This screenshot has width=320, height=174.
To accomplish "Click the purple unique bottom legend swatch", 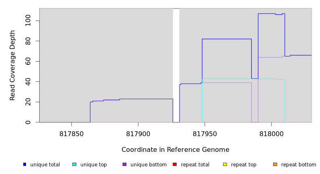I will pyautogui.click(x=124, y=164).
